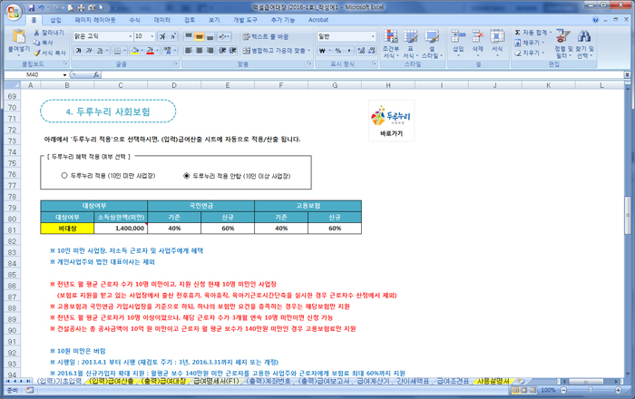Image resolution: width=635 pixels, height=399 pixels.
Task: Apply bold formatting
Action: point(78,51)
